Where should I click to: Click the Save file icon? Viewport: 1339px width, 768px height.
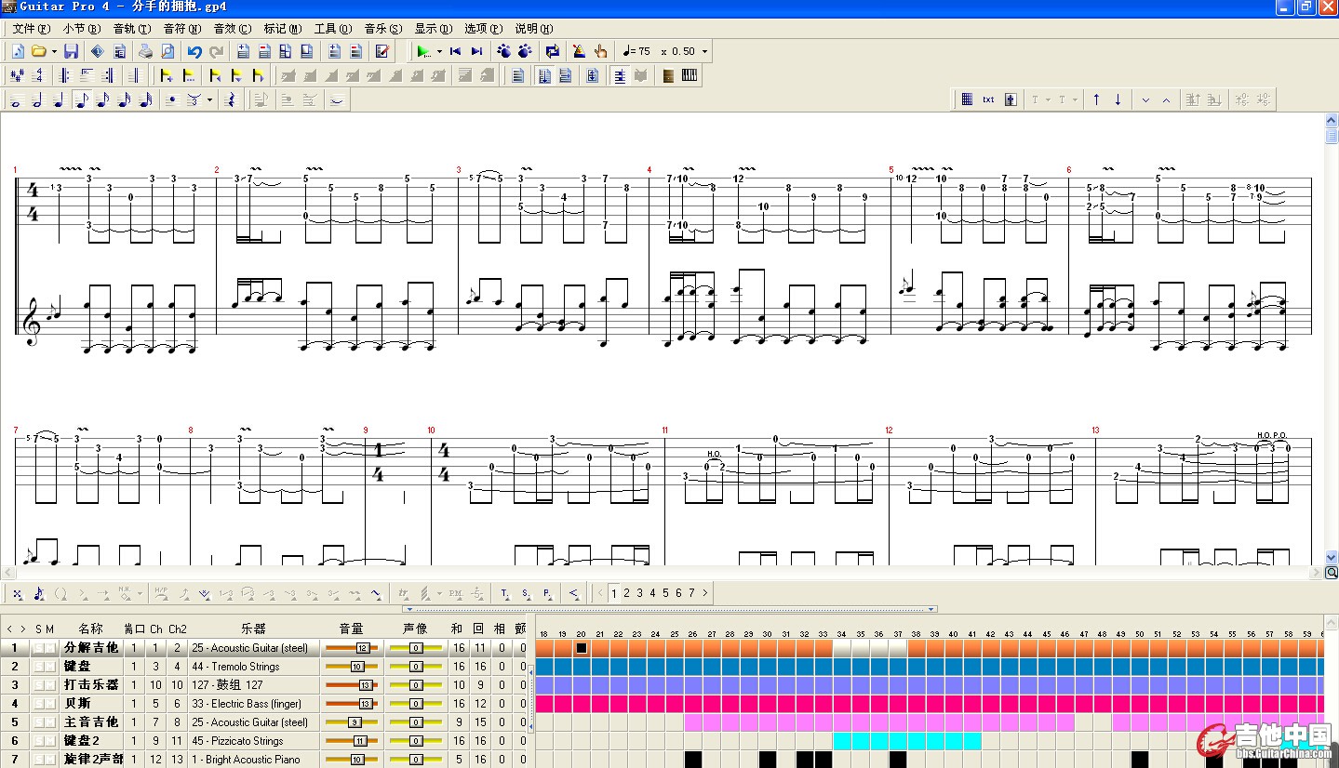pos(71,51)
